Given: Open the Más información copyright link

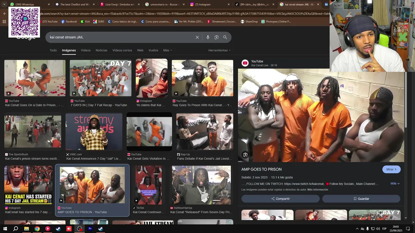Looking at the screenshot, I should click(317, 190).
